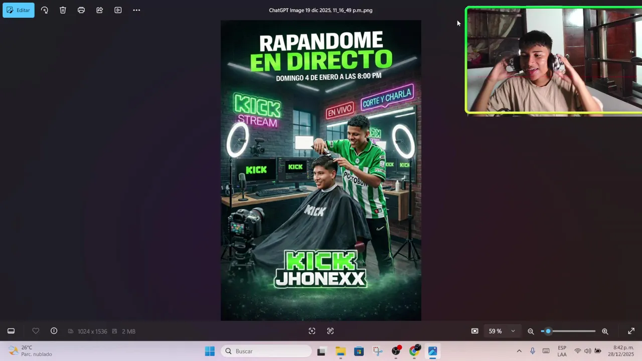Click the Photos app taskbar icon
Image resolution: width=642 pixels, height=361 pixels.
click(x=432, y=351)
